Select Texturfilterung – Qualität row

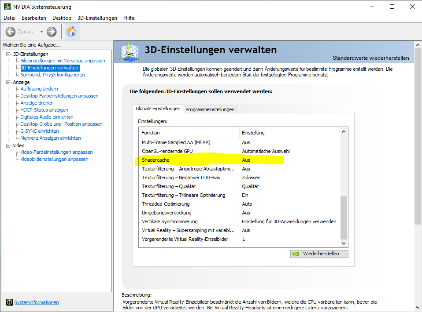tap(239, 186)
